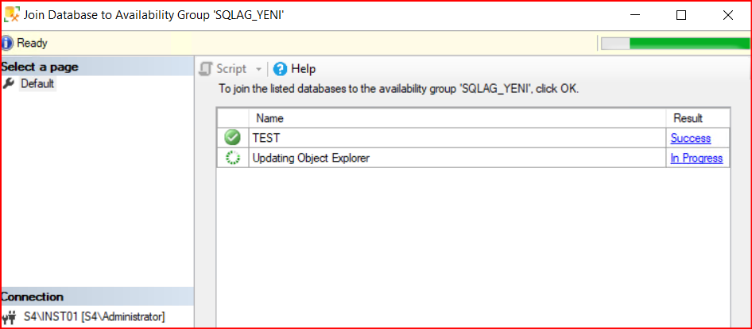Open the In Progress result link
Viewport: 752px width, 329px height.
coord(696,158)
